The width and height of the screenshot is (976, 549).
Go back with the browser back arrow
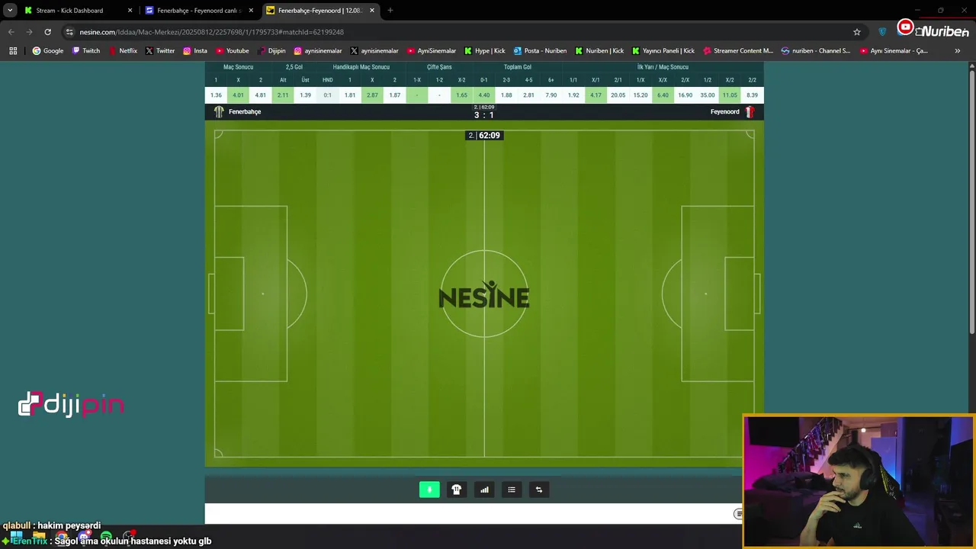11,32
